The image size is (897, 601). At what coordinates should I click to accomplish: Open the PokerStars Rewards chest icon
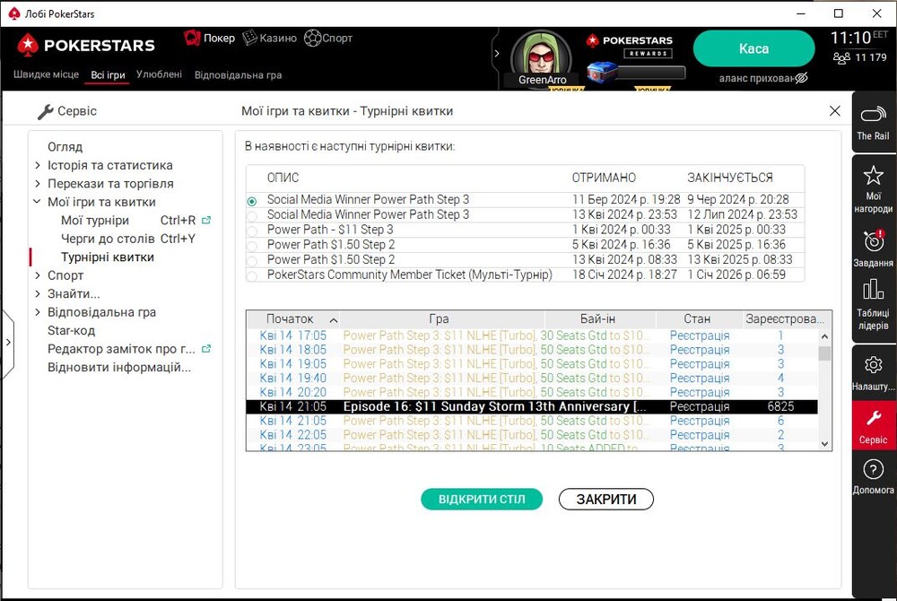pos(603,74)
